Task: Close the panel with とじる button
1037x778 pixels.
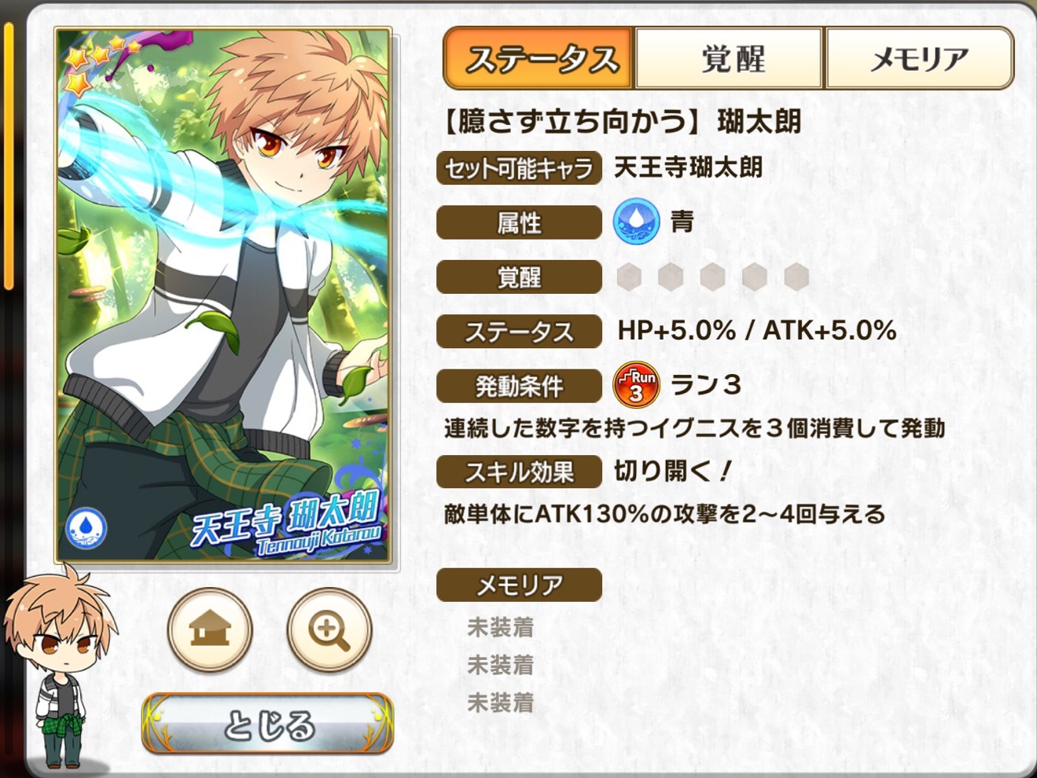Action: tap(267, 724)
